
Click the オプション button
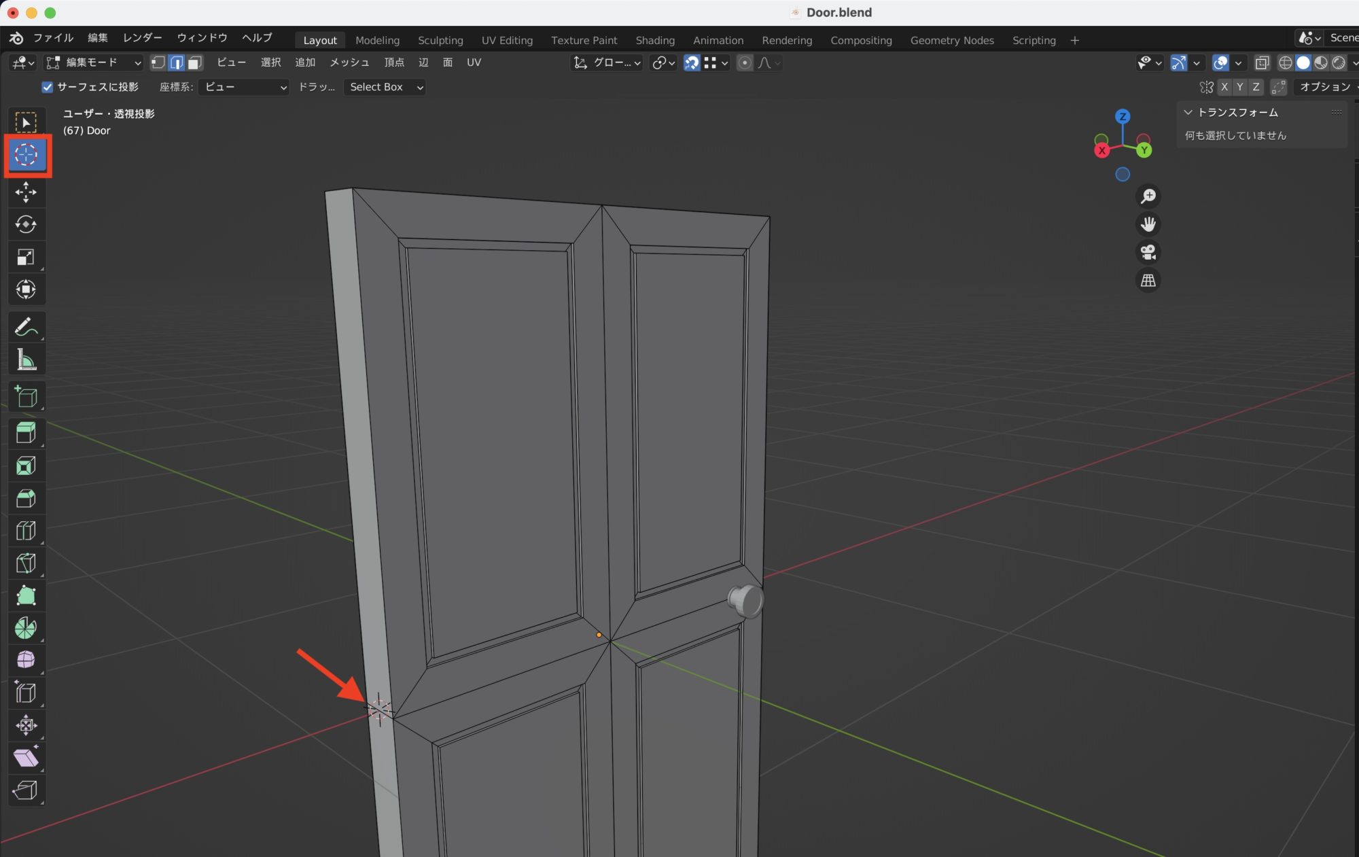(1325, 87)
